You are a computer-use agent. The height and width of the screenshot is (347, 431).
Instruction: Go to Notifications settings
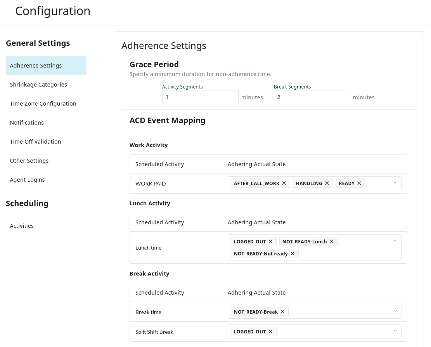(27, 123)
